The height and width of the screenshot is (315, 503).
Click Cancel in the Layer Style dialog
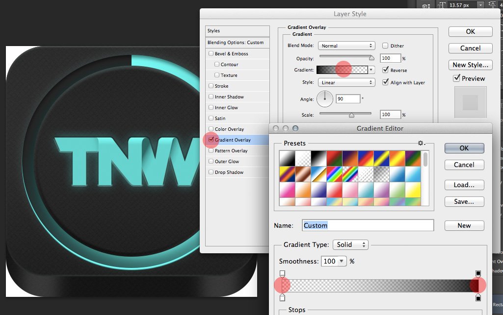[x=470, y=48]
